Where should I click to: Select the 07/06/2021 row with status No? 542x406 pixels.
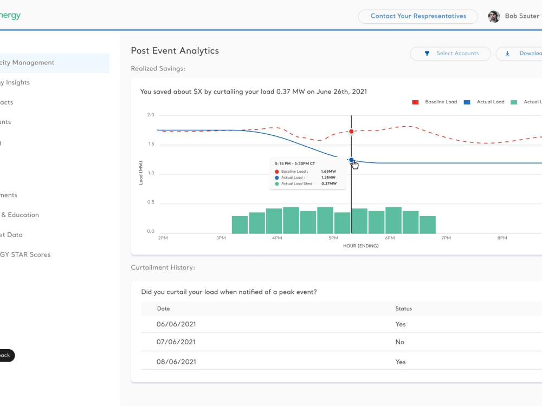tap(341, 342)
